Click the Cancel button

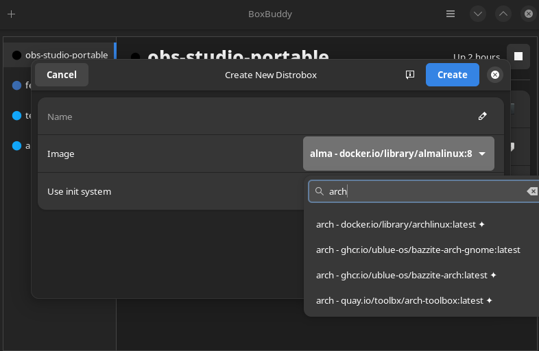tap(62, 75)
